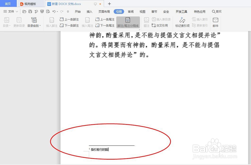Open a new document with the + tab button

(x=109, y=3)
